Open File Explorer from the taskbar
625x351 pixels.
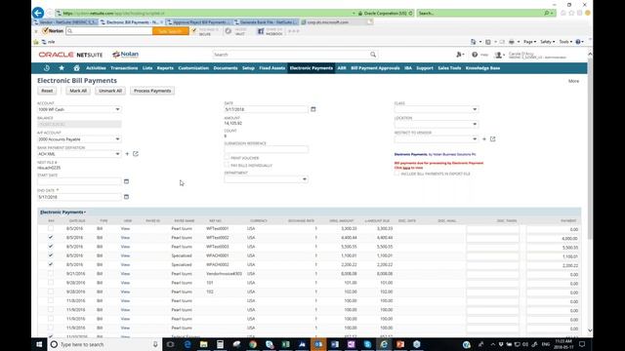204,344
